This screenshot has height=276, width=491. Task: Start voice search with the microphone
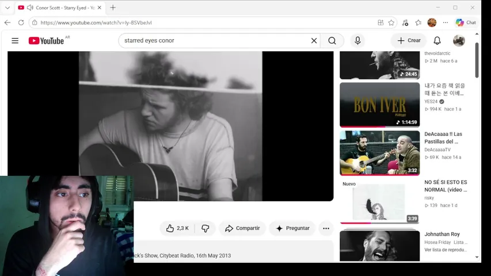(357, 41)
